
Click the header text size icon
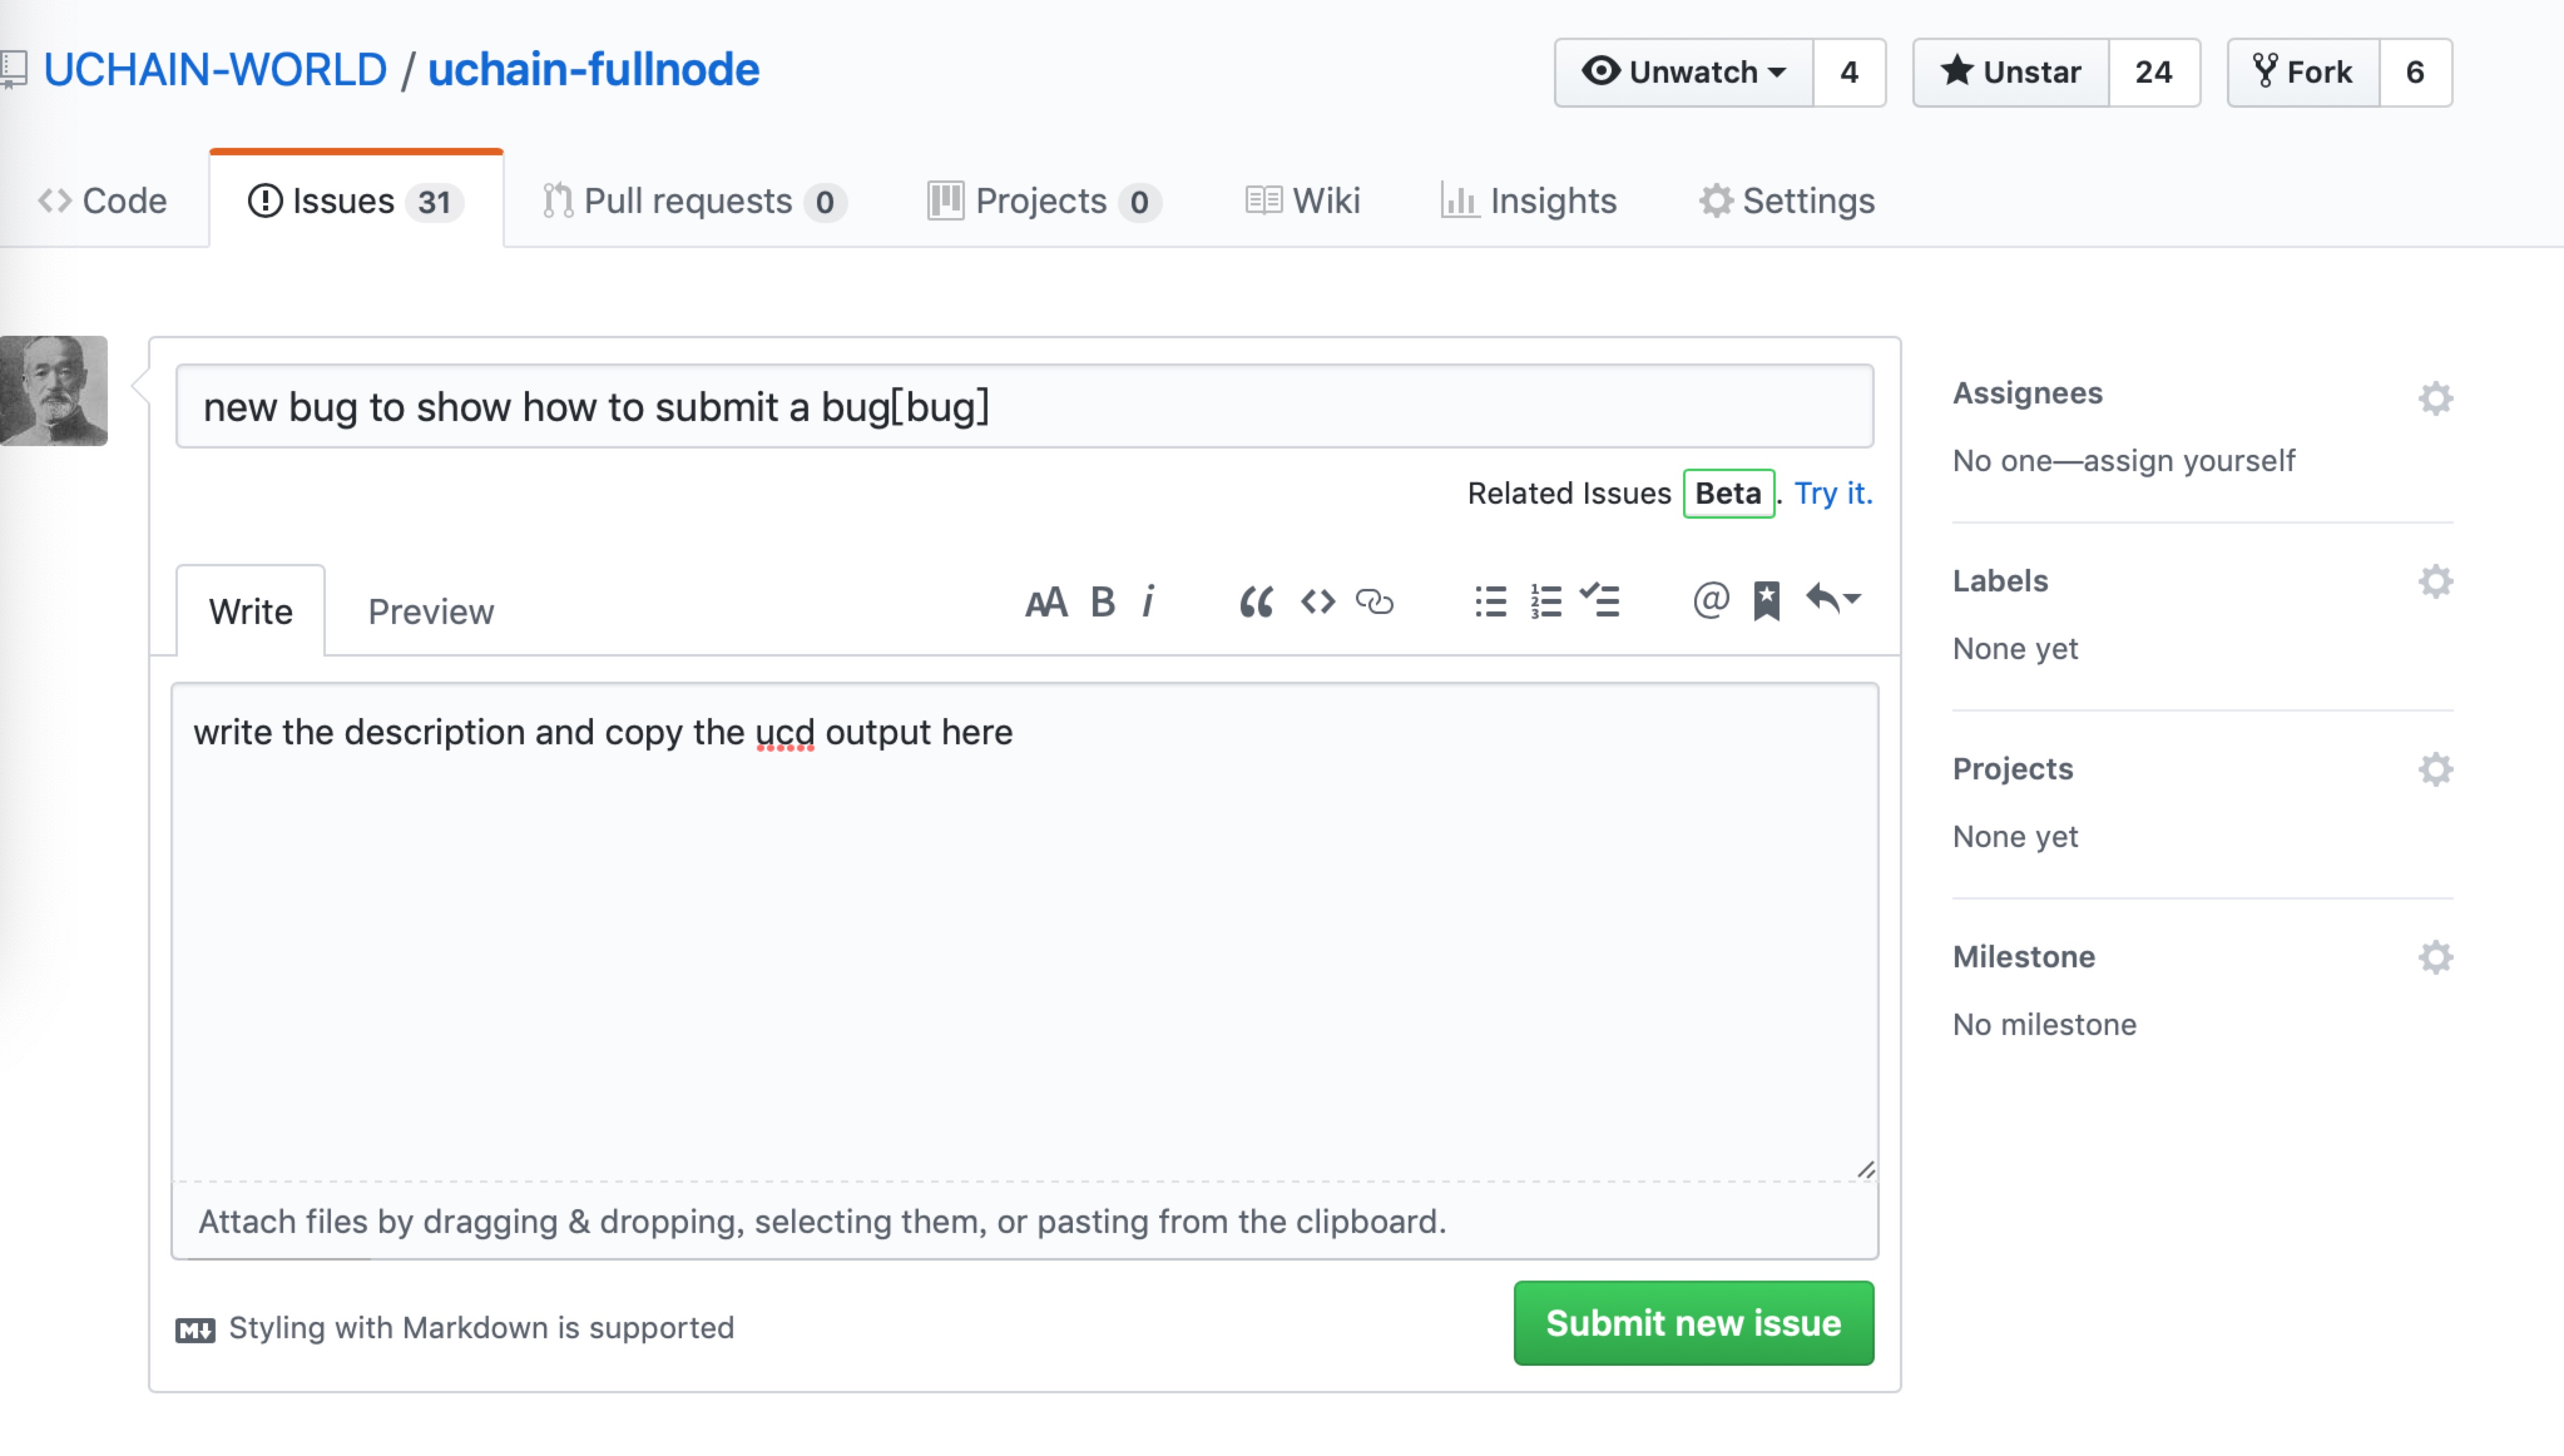1046,603
